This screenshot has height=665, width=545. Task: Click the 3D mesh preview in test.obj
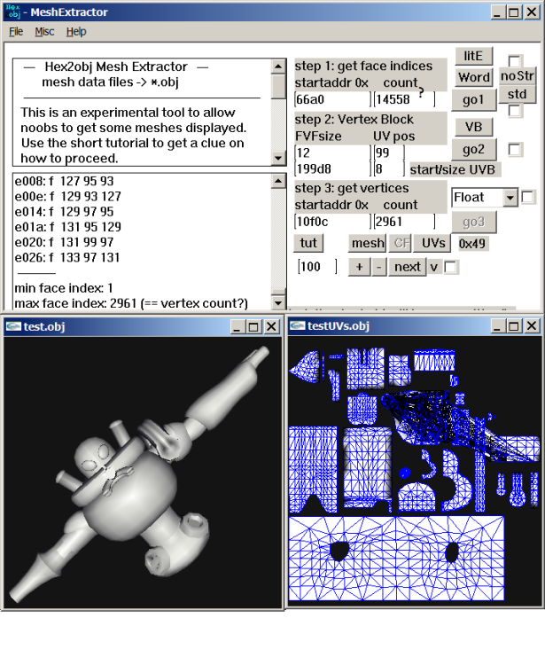(143, 473)
